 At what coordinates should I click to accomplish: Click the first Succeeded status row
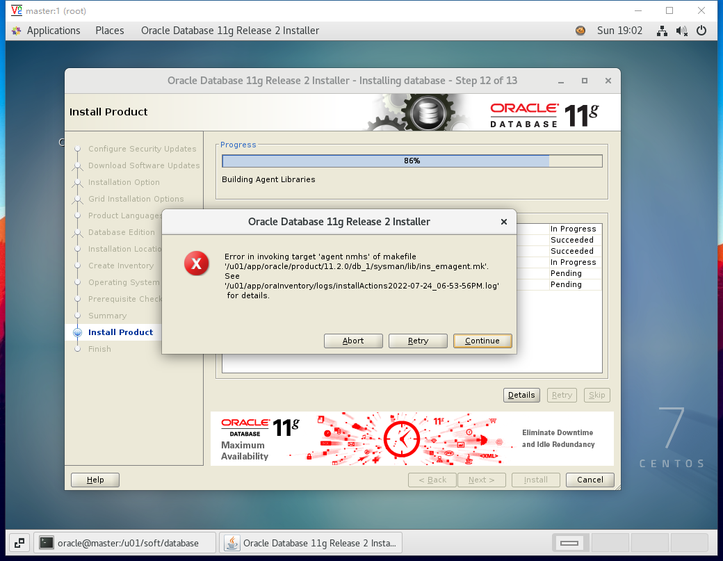tap(571, 240)
